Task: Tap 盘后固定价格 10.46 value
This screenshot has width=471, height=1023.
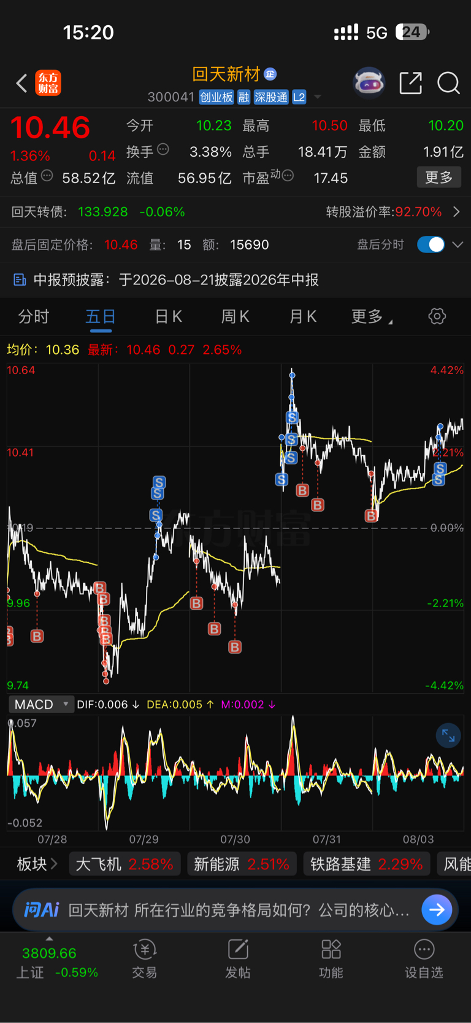Action: pyautogui.click(x=121, y=245)
